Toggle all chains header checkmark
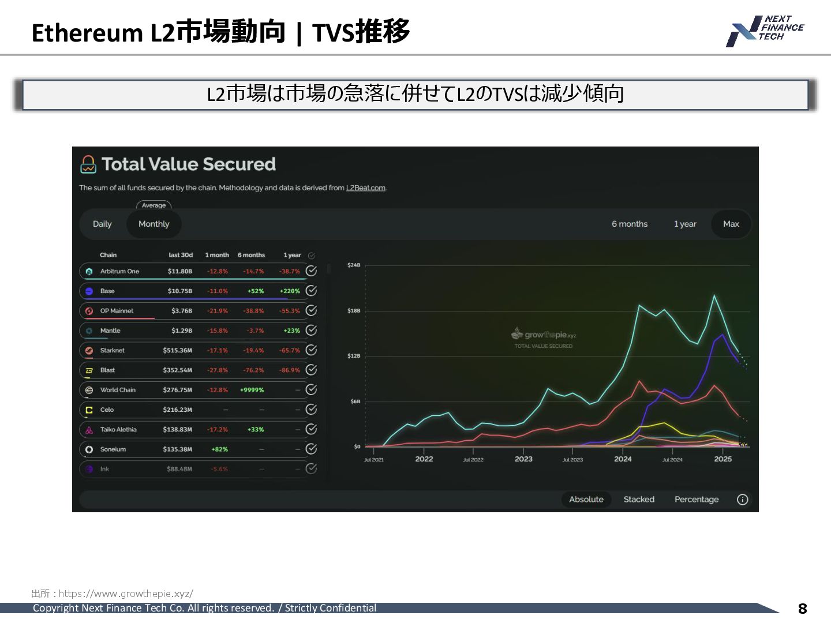This screenshot has width=831, height=623. (x=312, y=256)
